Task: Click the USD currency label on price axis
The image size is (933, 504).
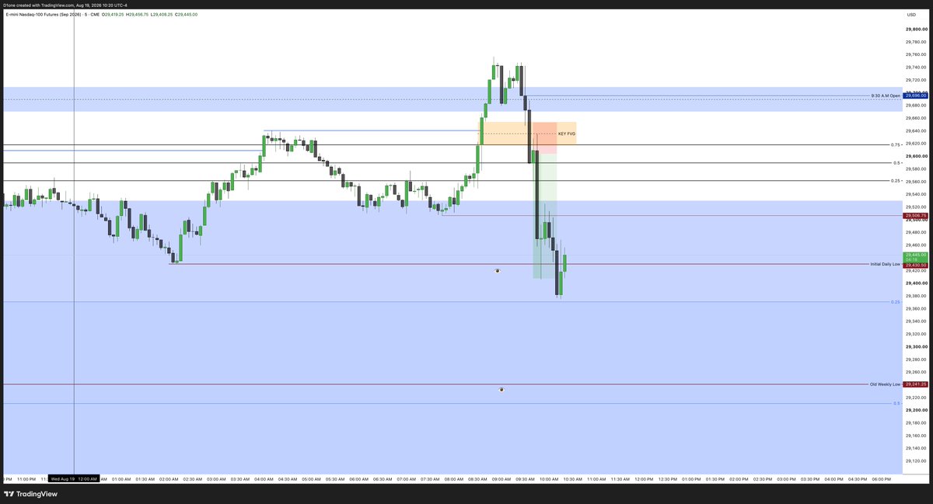Action: (x=911, y=14)
